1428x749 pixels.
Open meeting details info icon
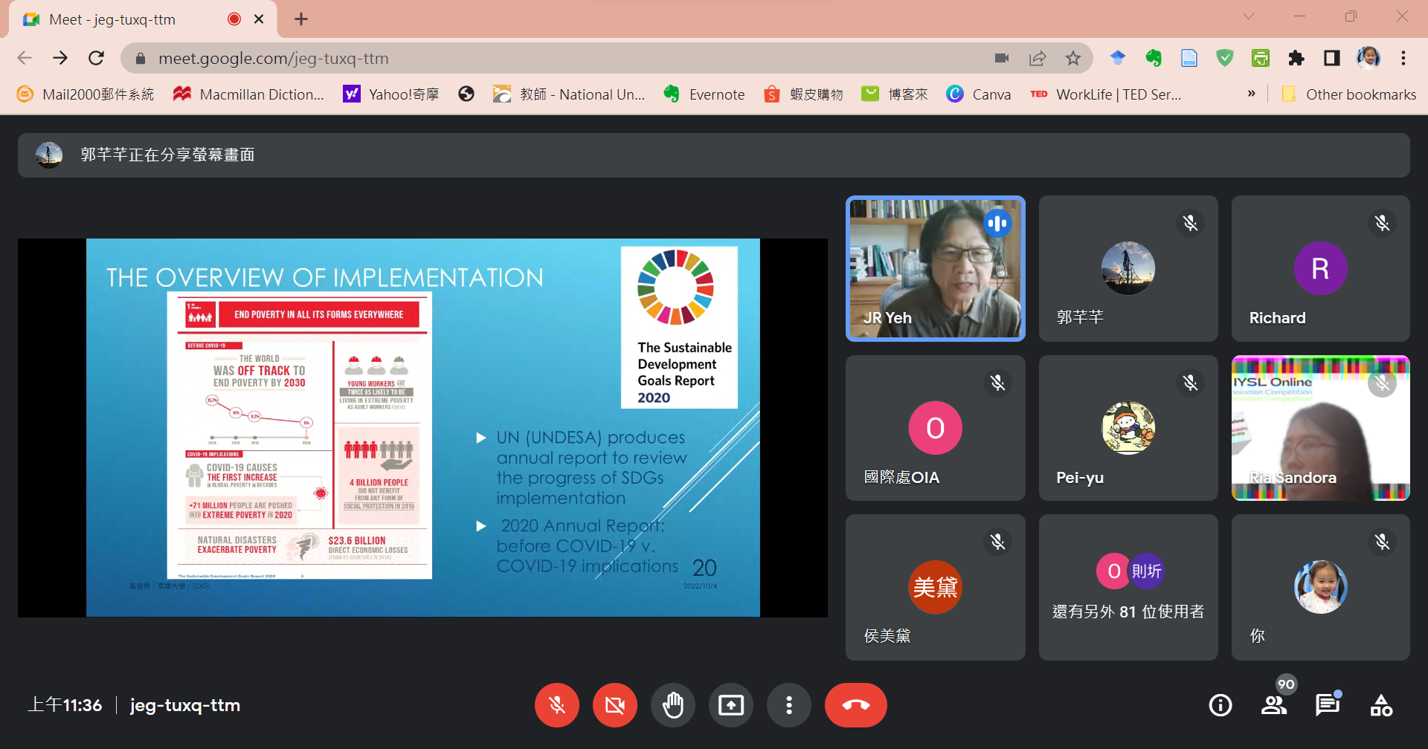(x=1220, y=705)
